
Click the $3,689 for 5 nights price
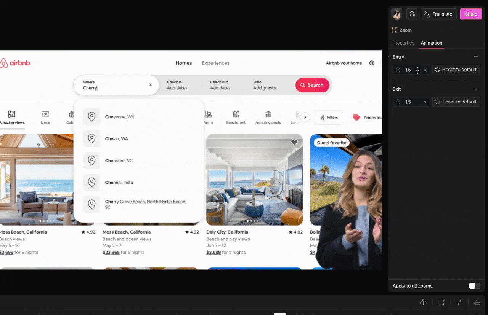226,253
